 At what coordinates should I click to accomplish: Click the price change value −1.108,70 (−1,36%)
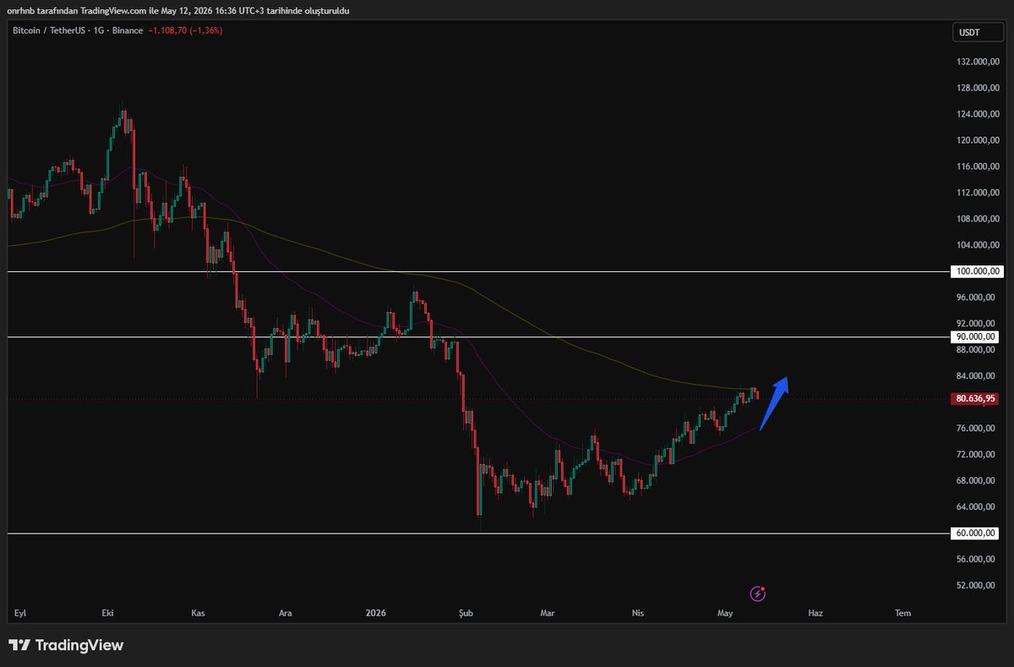coord(185,30)
